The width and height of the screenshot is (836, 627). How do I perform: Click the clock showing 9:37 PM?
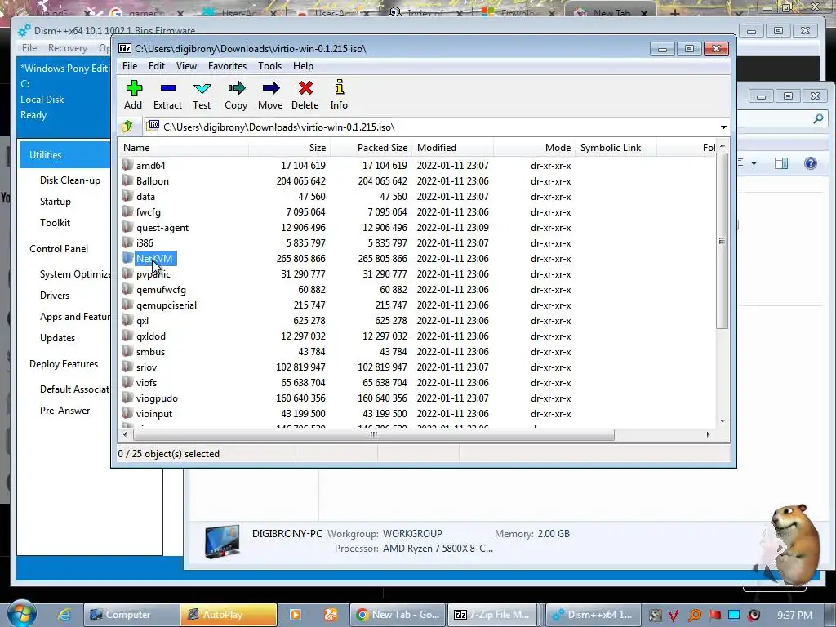click(795, 616)
